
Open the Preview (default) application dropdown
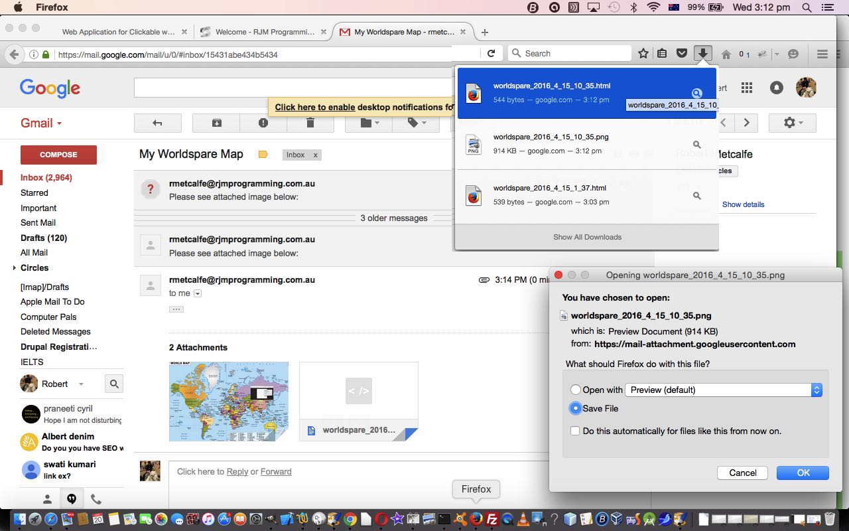pyautogui.click(x=724, y=390)
